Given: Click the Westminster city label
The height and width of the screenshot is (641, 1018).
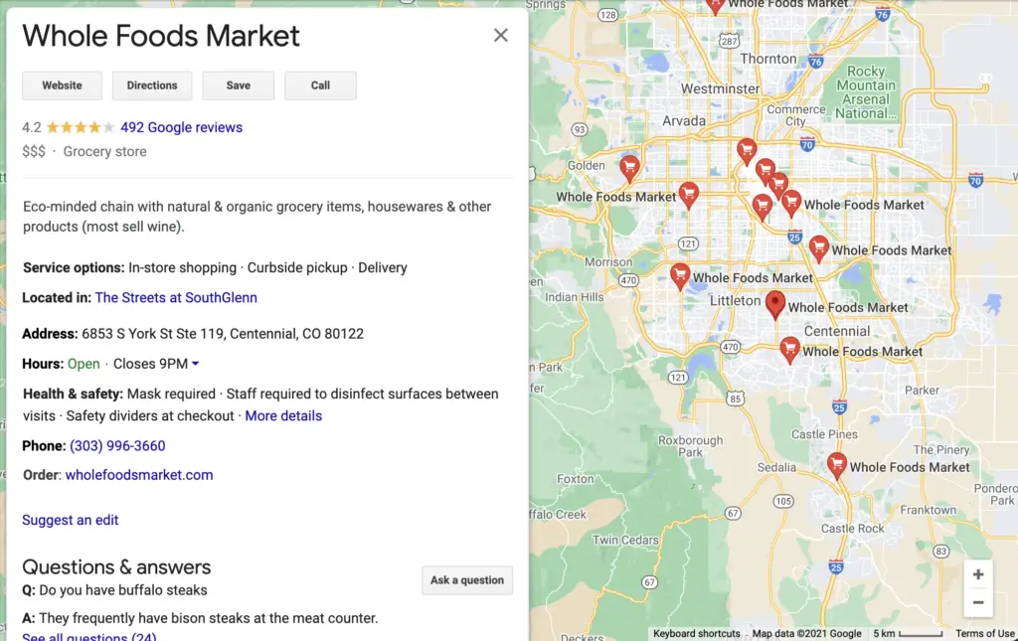Looking at the screenshot, I should pos(720,88).
